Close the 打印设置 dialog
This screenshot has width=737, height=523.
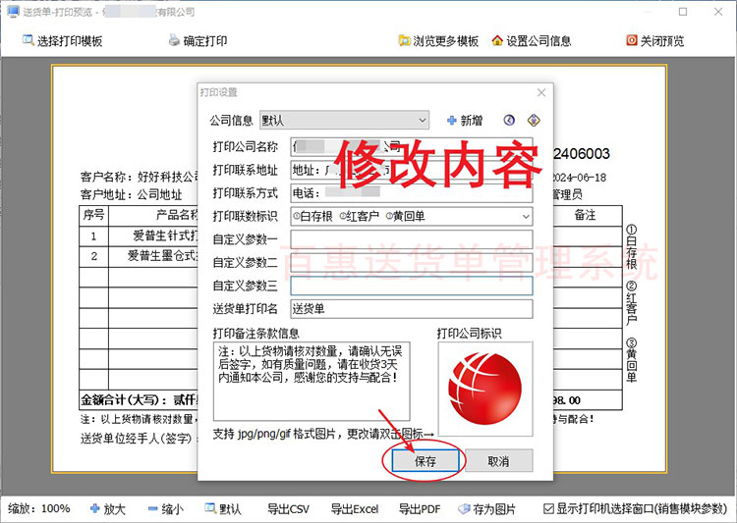[541, 92]
